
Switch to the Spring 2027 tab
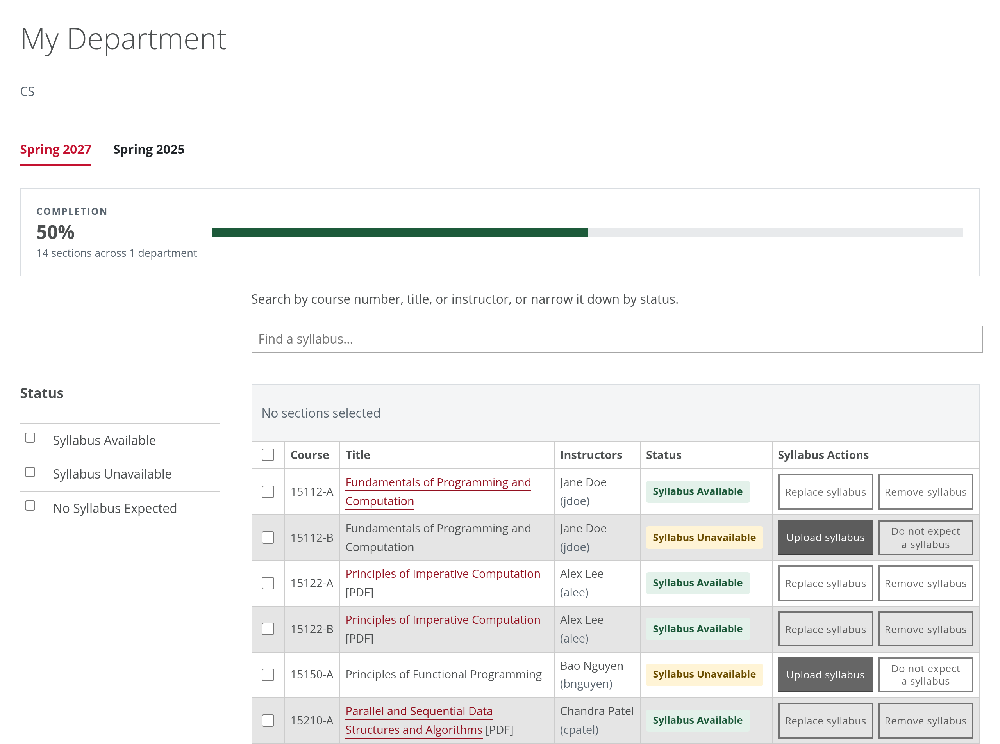point(55,150)
